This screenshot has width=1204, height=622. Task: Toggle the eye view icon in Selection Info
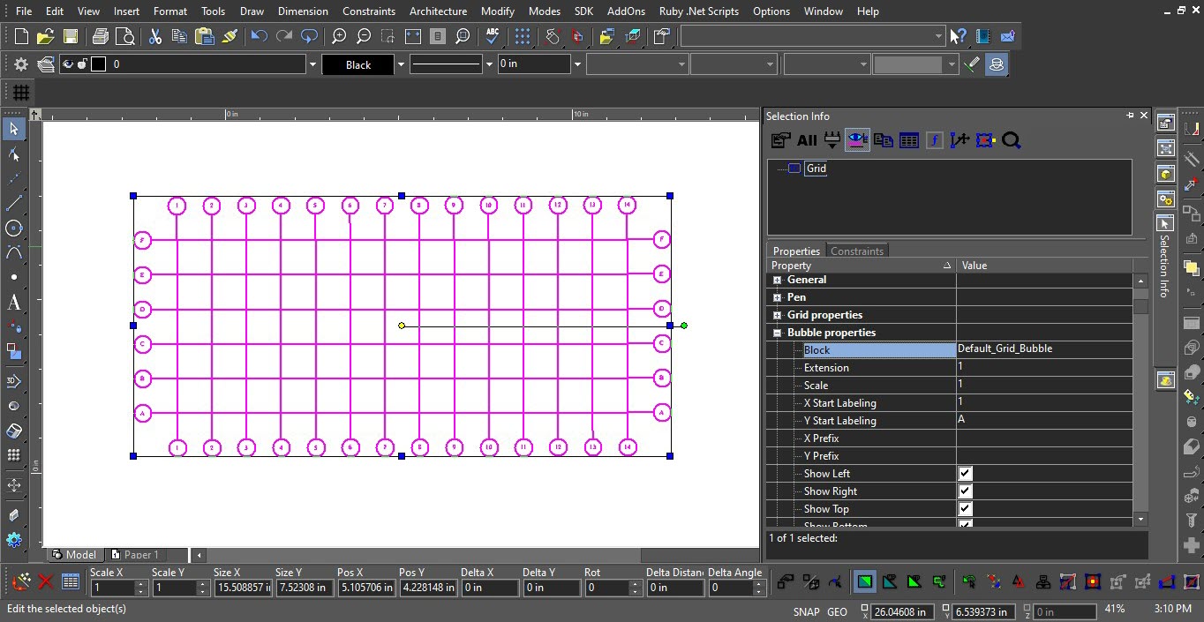click(x=858, y=140)
